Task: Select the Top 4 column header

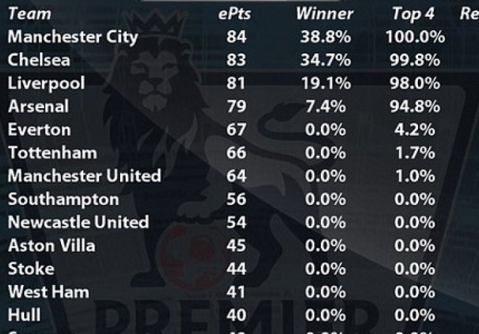Action: [x=413, y=14]
